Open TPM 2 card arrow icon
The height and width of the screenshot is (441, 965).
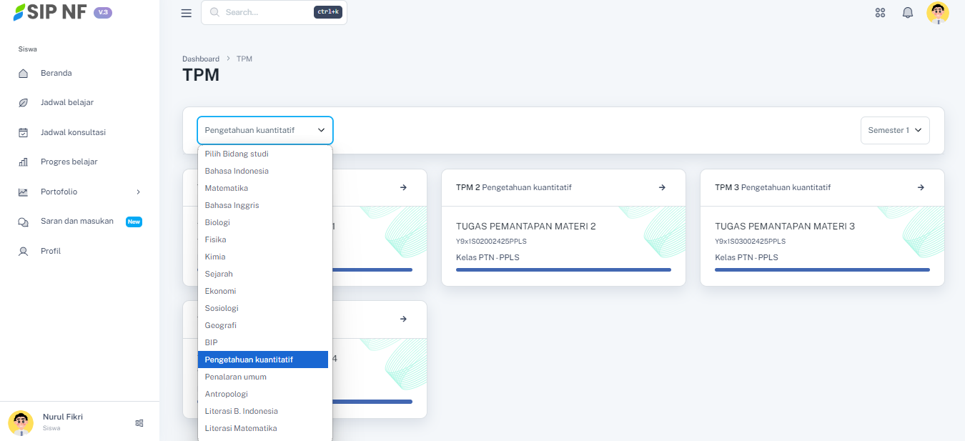click(x=662, y=187)
